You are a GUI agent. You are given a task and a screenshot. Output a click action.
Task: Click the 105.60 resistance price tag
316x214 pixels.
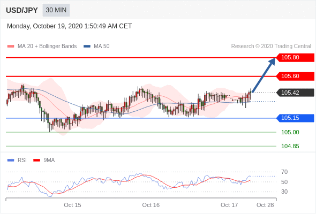click(x=295, y=77)
